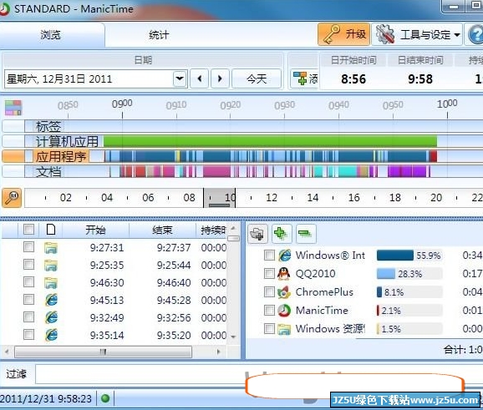Click explorer icon in 9:46:30 row

pos(51,282)
